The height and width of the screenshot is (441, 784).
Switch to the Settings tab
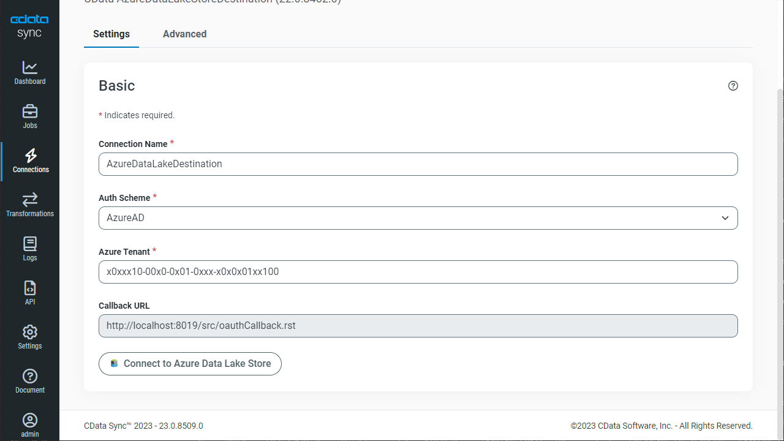pos(111,34)
